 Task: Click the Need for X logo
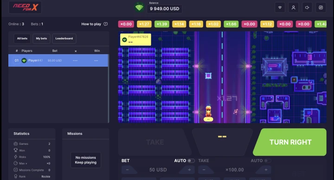coord(25,7)
